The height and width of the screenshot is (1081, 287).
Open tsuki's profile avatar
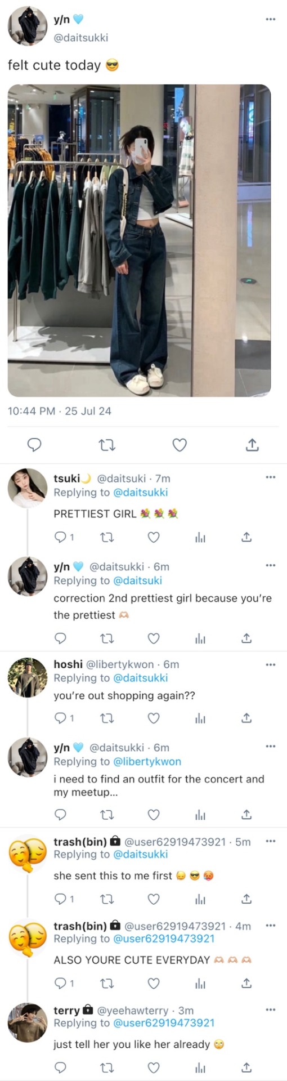click(28, 488)
